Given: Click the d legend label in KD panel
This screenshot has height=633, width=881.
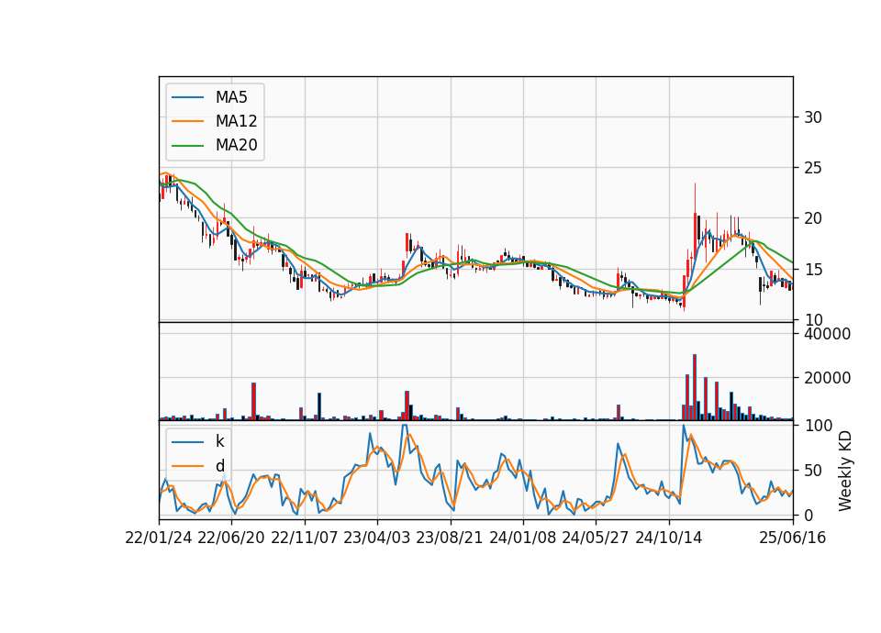Looking at the screenshot, I should coord(219,466).
